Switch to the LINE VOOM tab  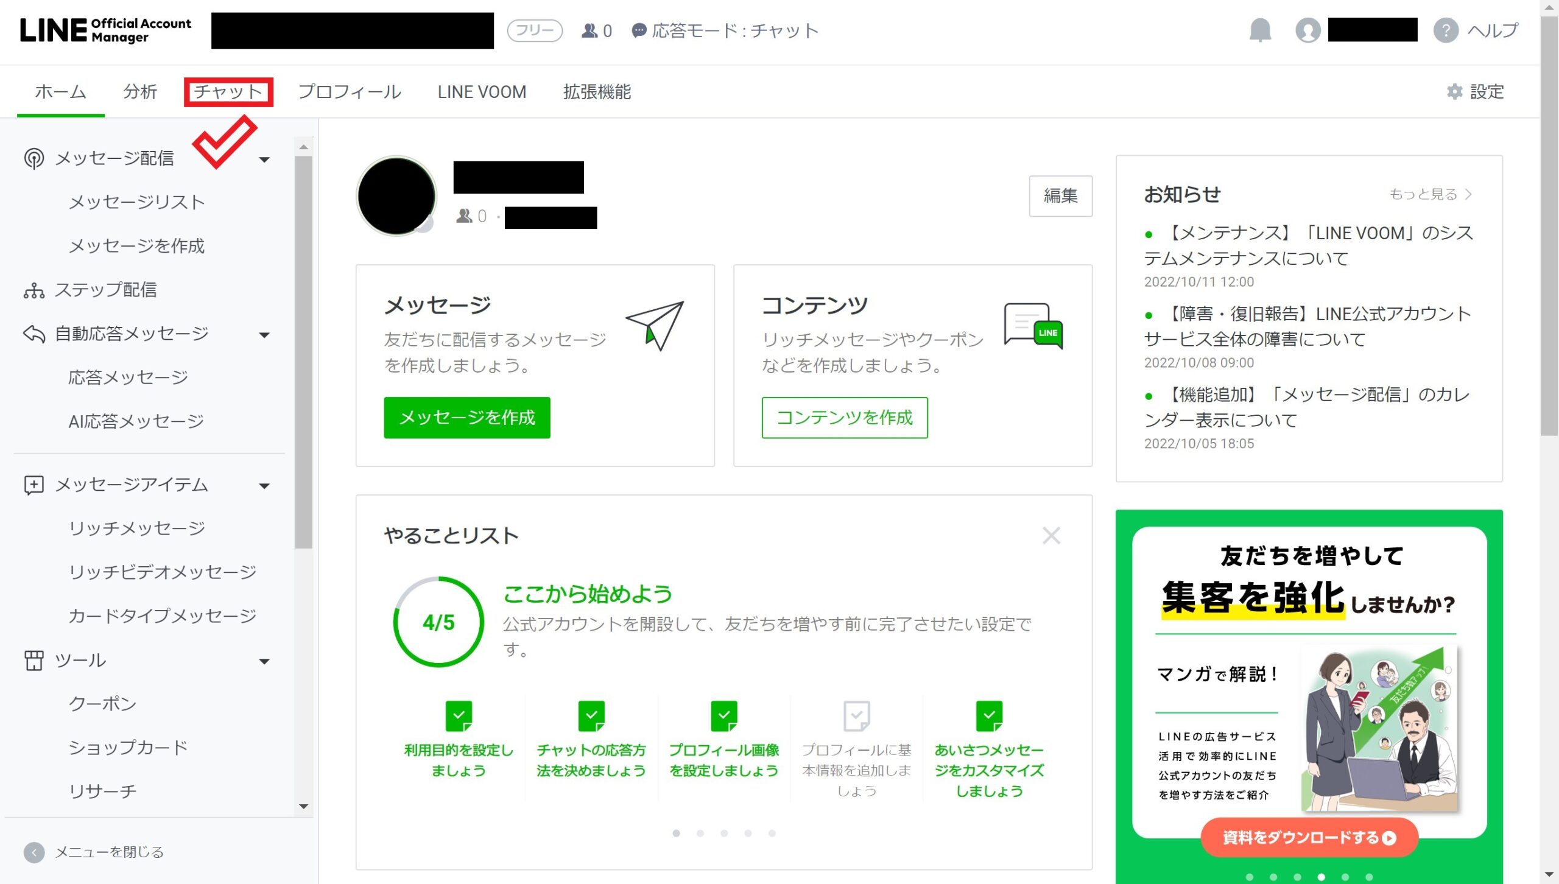(481, 92)
